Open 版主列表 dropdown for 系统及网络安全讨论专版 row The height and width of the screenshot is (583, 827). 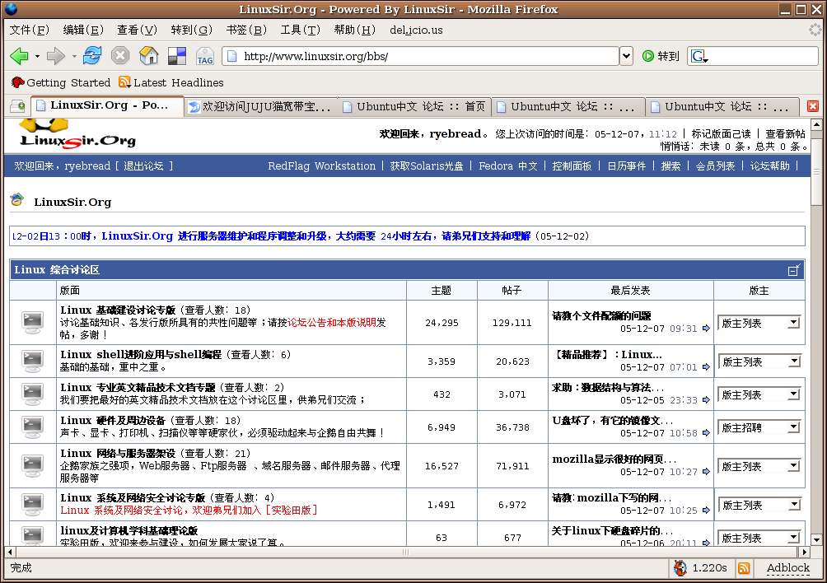point(759,505)
